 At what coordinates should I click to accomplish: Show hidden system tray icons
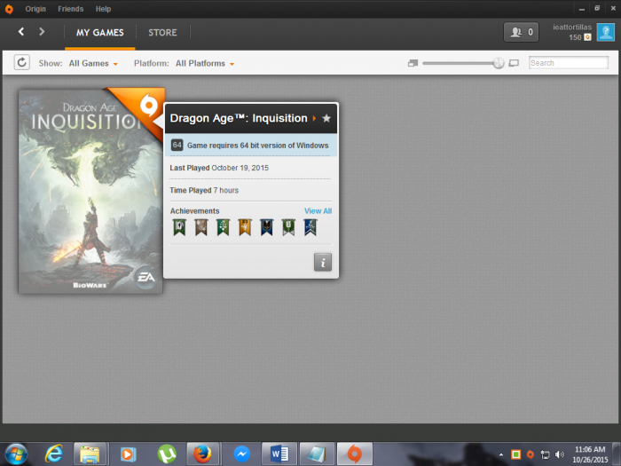(501, 454)
